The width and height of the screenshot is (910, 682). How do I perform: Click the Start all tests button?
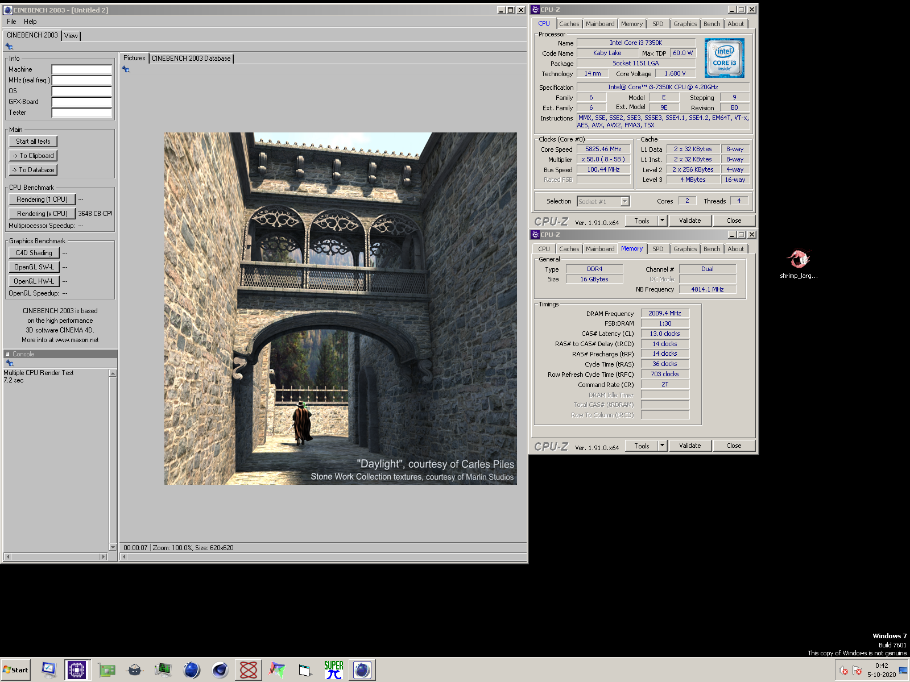pyautogui.click(x=33, y=142)
